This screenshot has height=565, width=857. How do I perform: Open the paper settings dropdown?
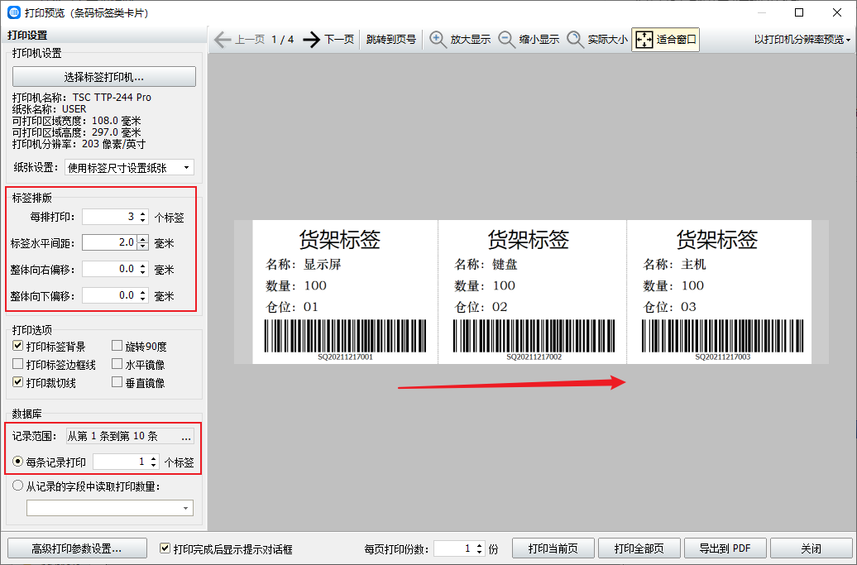pos(129,168)
